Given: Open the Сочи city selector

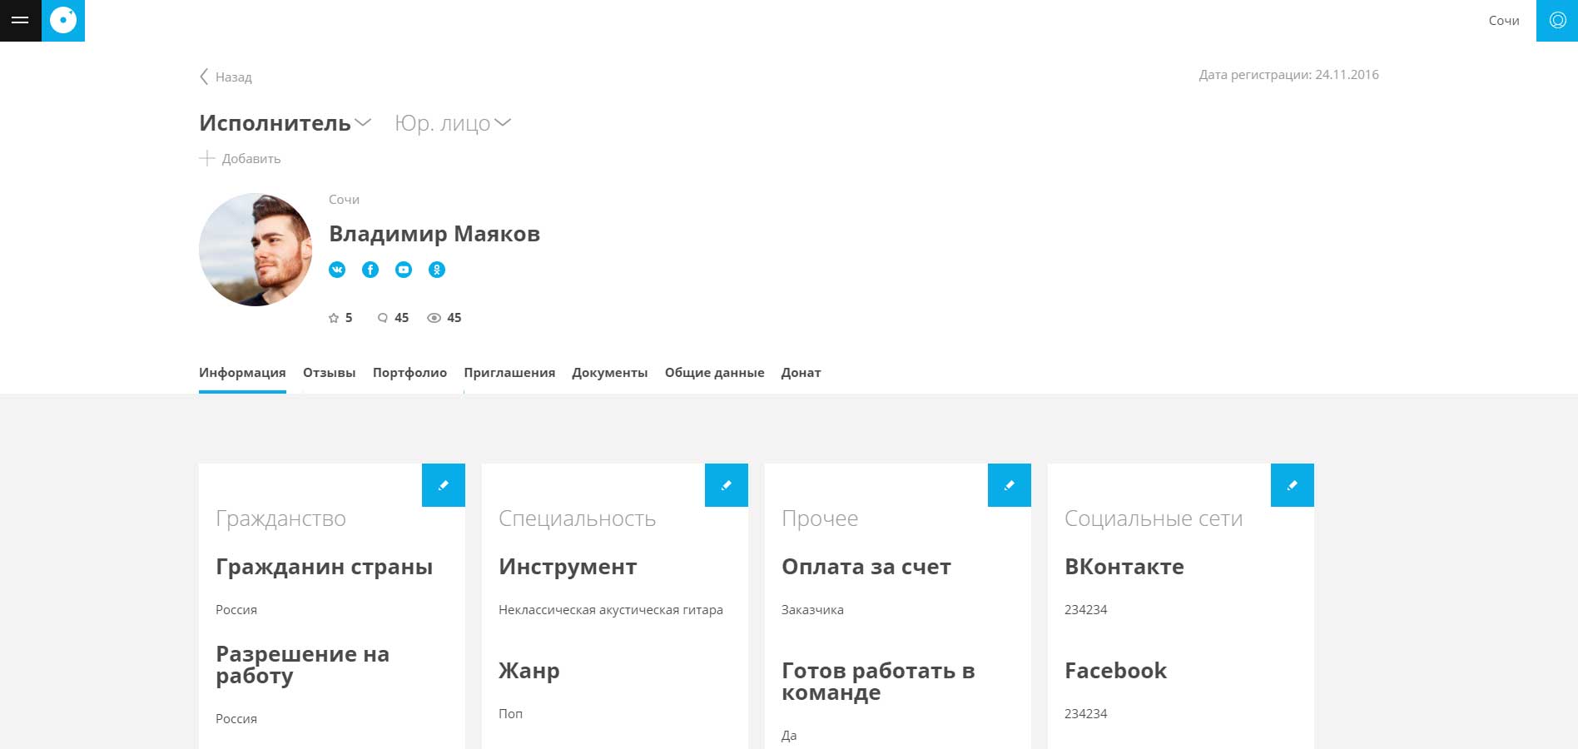Looking at the screenshot, I should pos(1504,21).
